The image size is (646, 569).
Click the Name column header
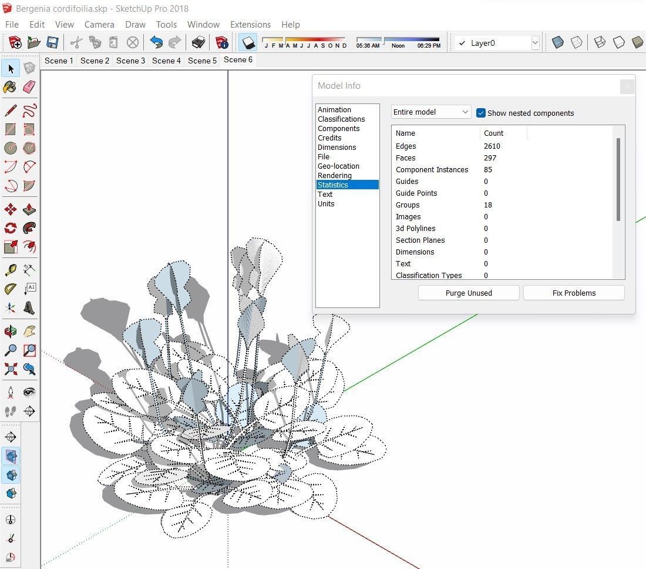coord(436,133)
